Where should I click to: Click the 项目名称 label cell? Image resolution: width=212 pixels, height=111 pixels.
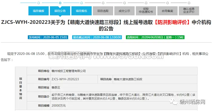click(x=105, y=79)
